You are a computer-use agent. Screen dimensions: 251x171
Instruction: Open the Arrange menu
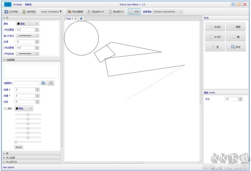point(17,4)
